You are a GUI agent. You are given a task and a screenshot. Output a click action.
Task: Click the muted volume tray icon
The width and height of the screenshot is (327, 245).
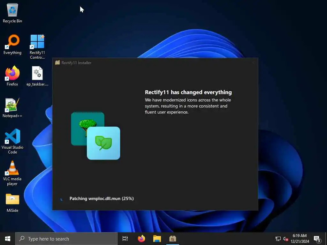tap(285, 239)
